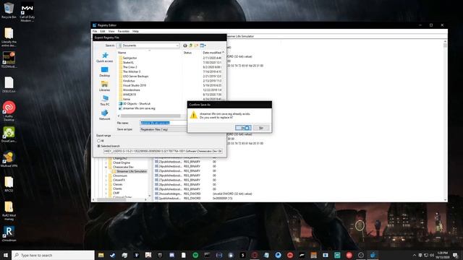Select the Wondershare folder
This screenshot has height=260, width=463.
132,90
